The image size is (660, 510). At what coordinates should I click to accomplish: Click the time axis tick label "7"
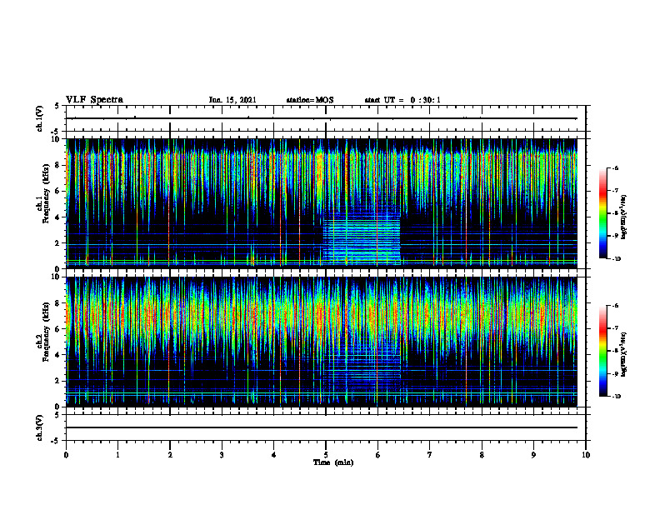pyautogui.click(x=430, y=455)
